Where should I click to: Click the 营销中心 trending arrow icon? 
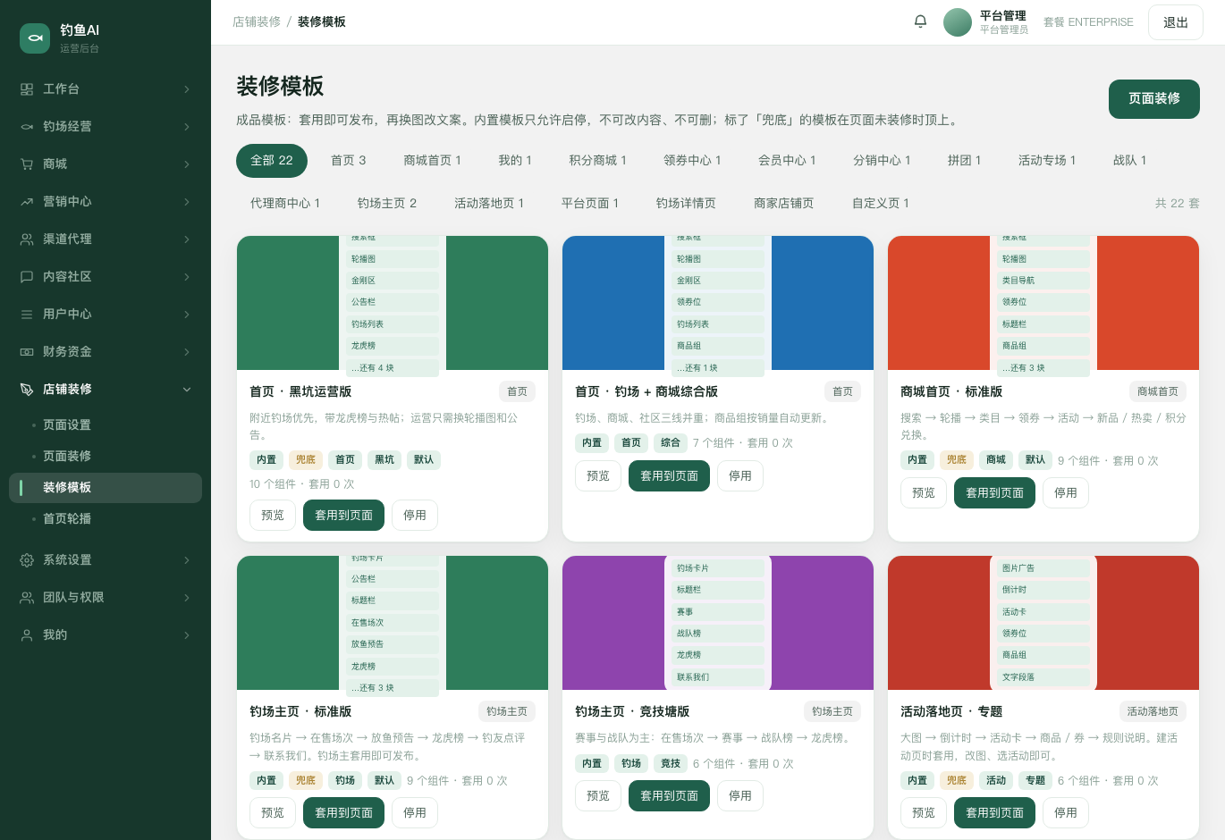pos(27,202)
